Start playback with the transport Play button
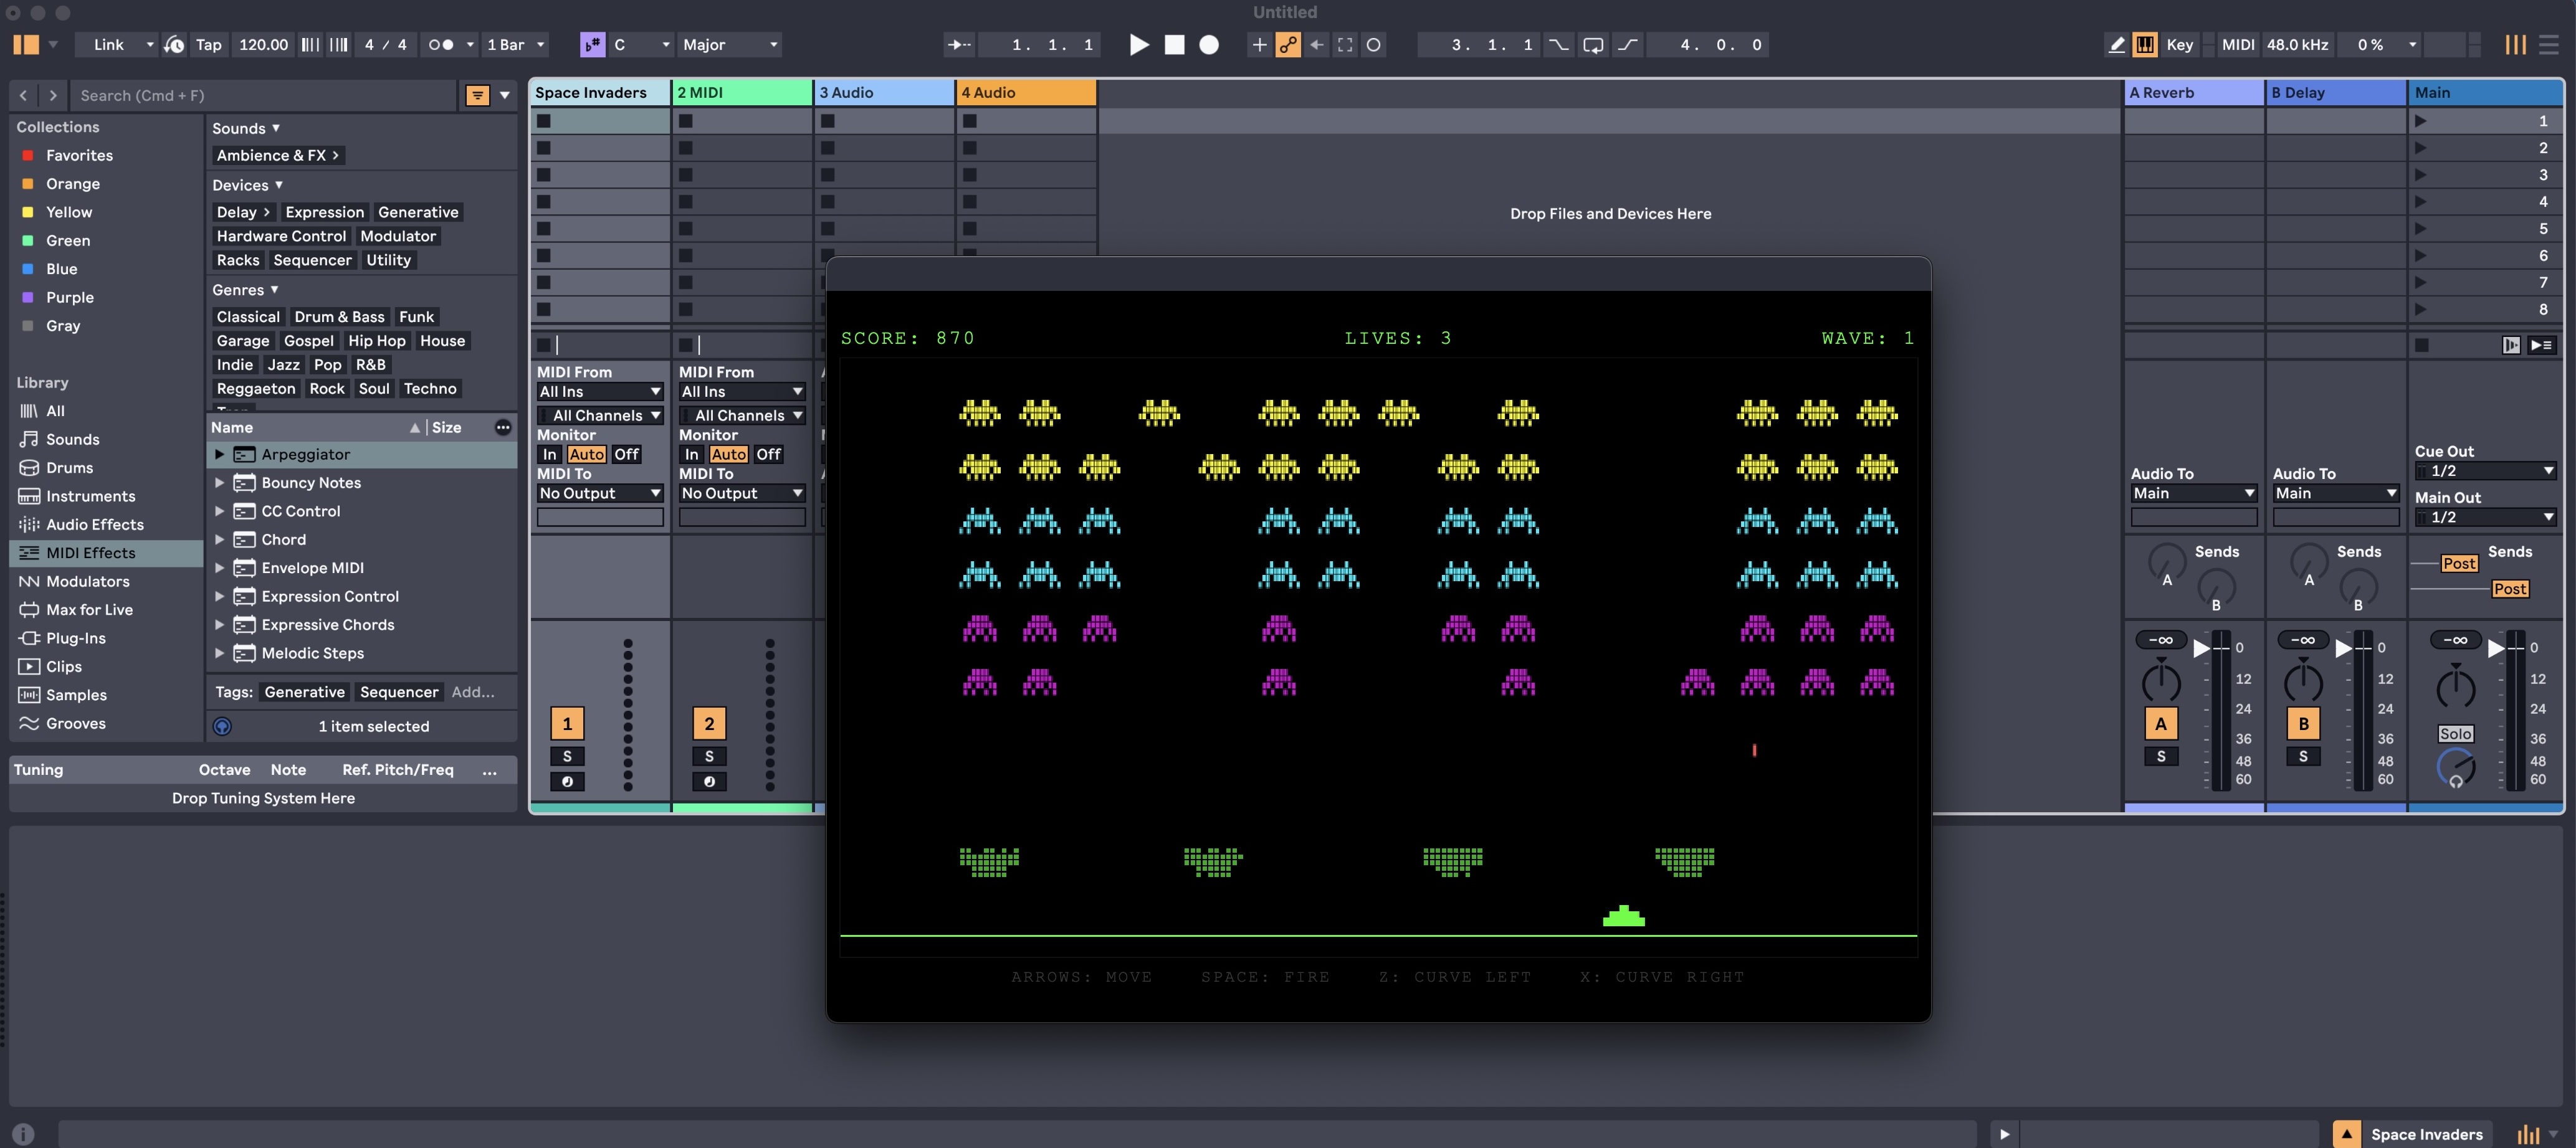 coord(1139,45)
